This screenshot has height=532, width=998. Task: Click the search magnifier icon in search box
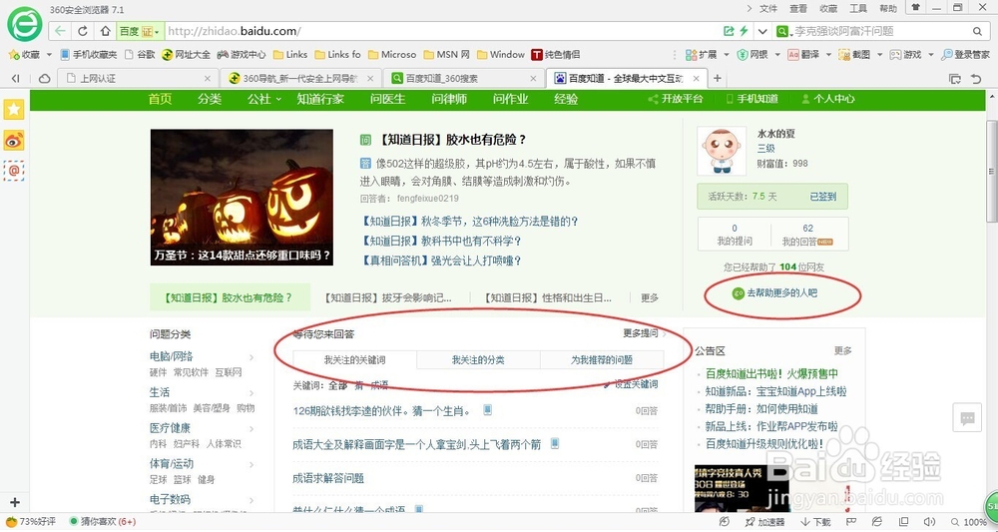click(977, 31)
